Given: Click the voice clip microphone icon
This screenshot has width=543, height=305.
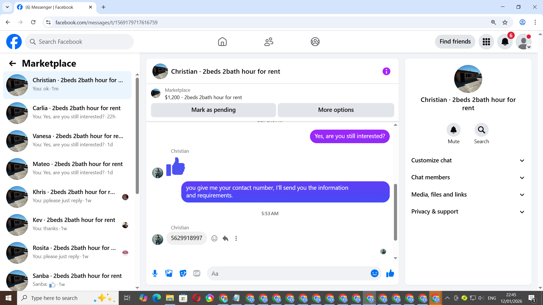Looking at the screenshot, I should click(x=155, y=273).
